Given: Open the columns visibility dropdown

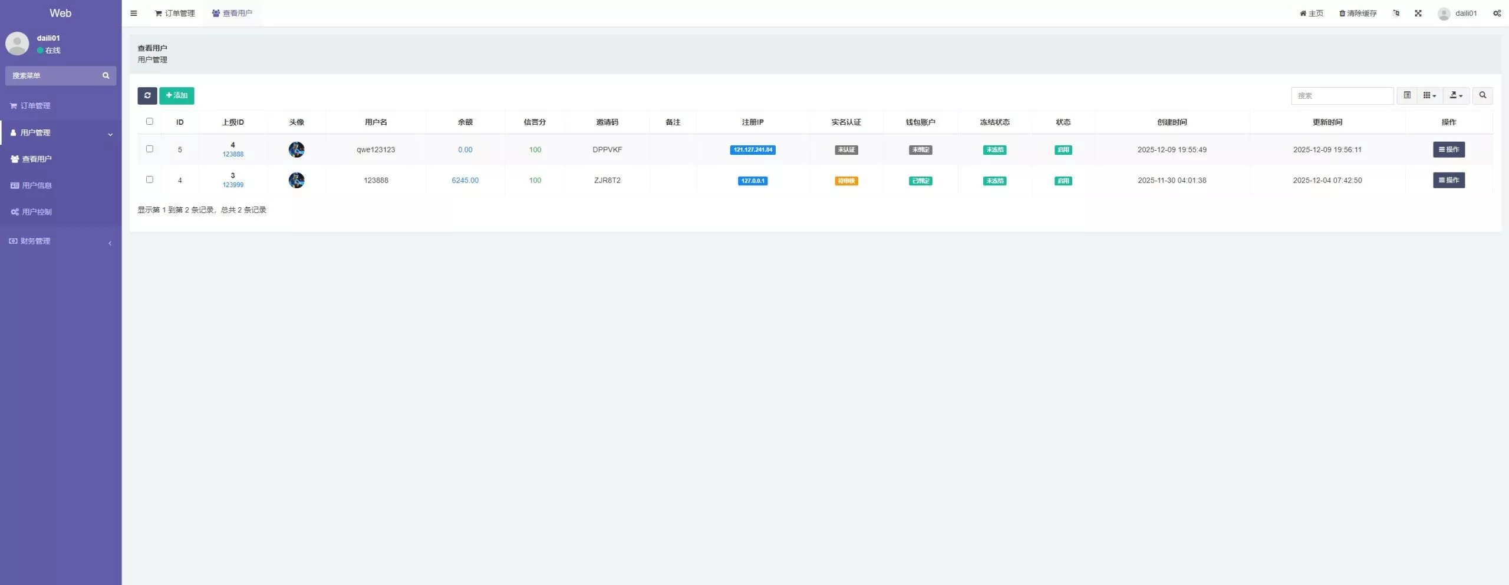Looking at the screenshot, I should pyautogui.click(x=1429, y=95).
